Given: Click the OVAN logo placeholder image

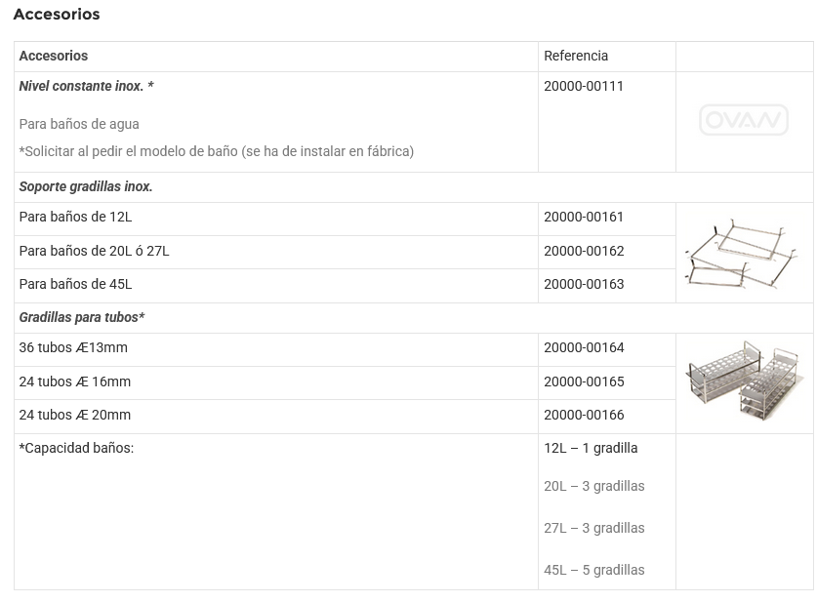Looking at the screenshot, I should pyautogui.click(x=744, y=121).
